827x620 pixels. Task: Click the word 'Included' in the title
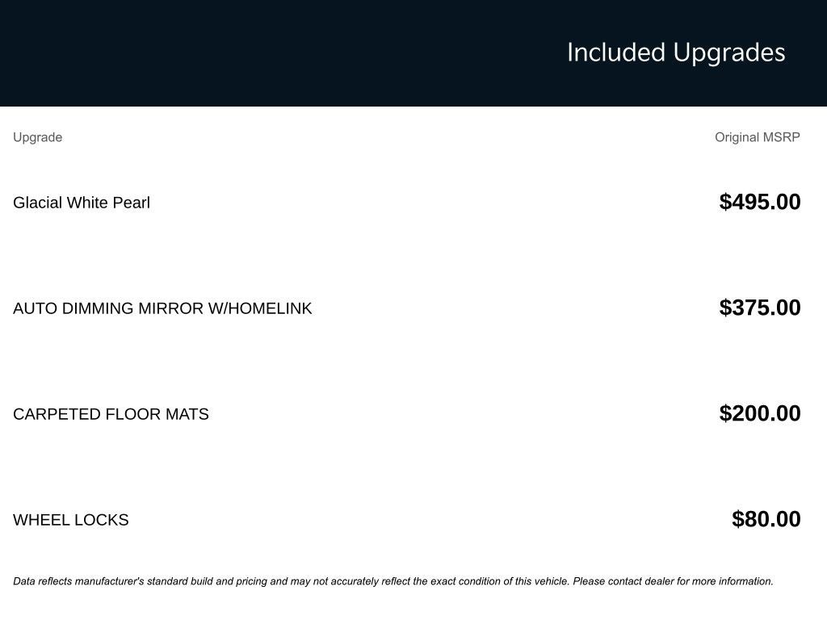click(x=616, y=52)
